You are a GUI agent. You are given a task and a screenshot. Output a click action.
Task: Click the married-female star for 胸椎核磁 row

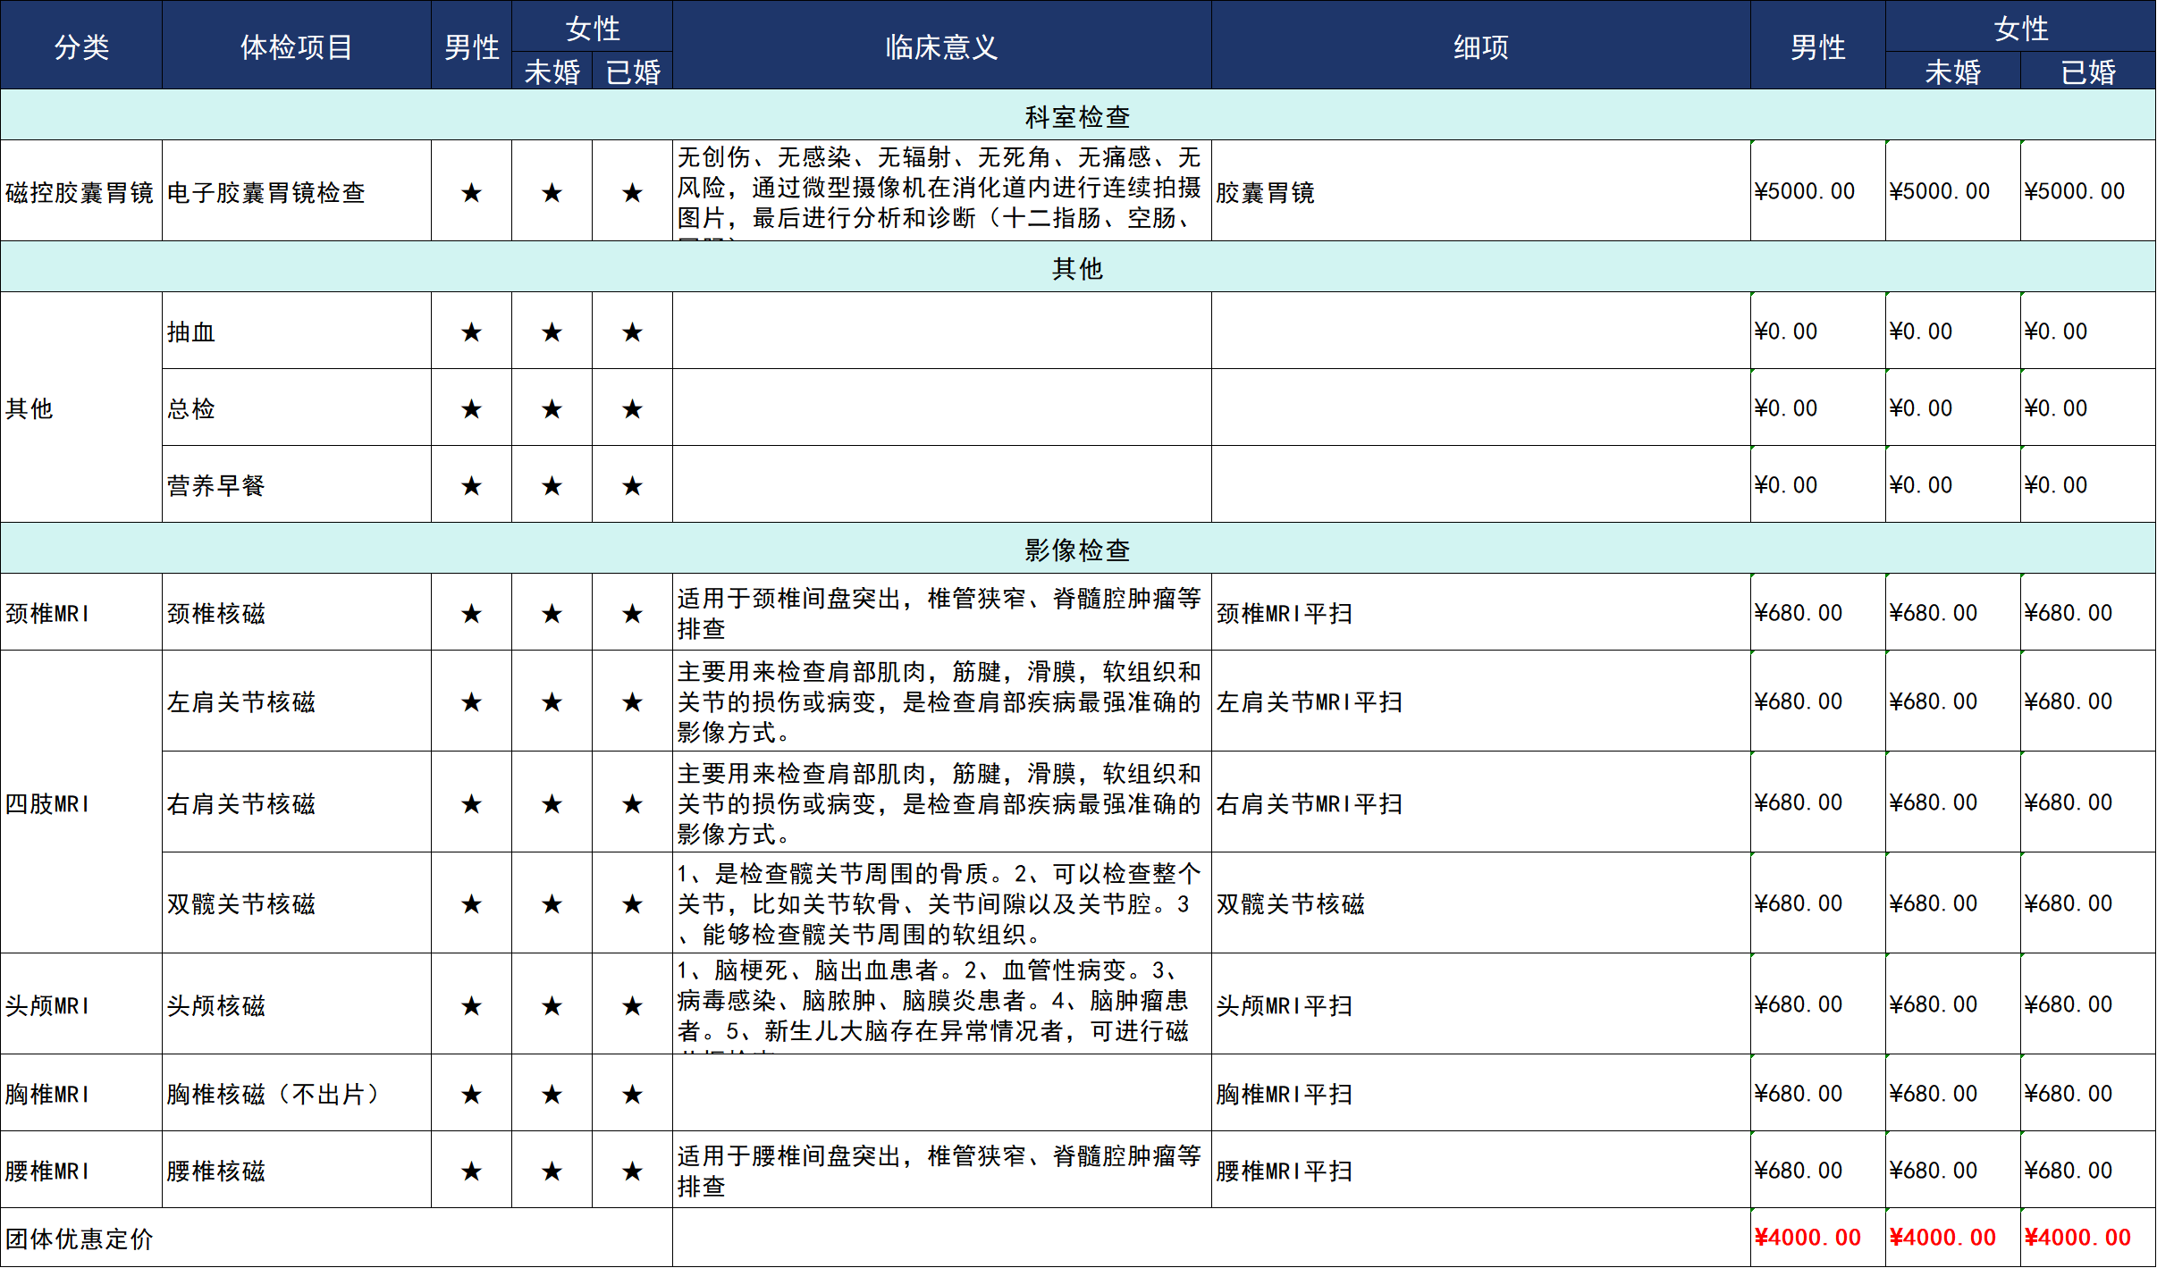pos(632,1095)
